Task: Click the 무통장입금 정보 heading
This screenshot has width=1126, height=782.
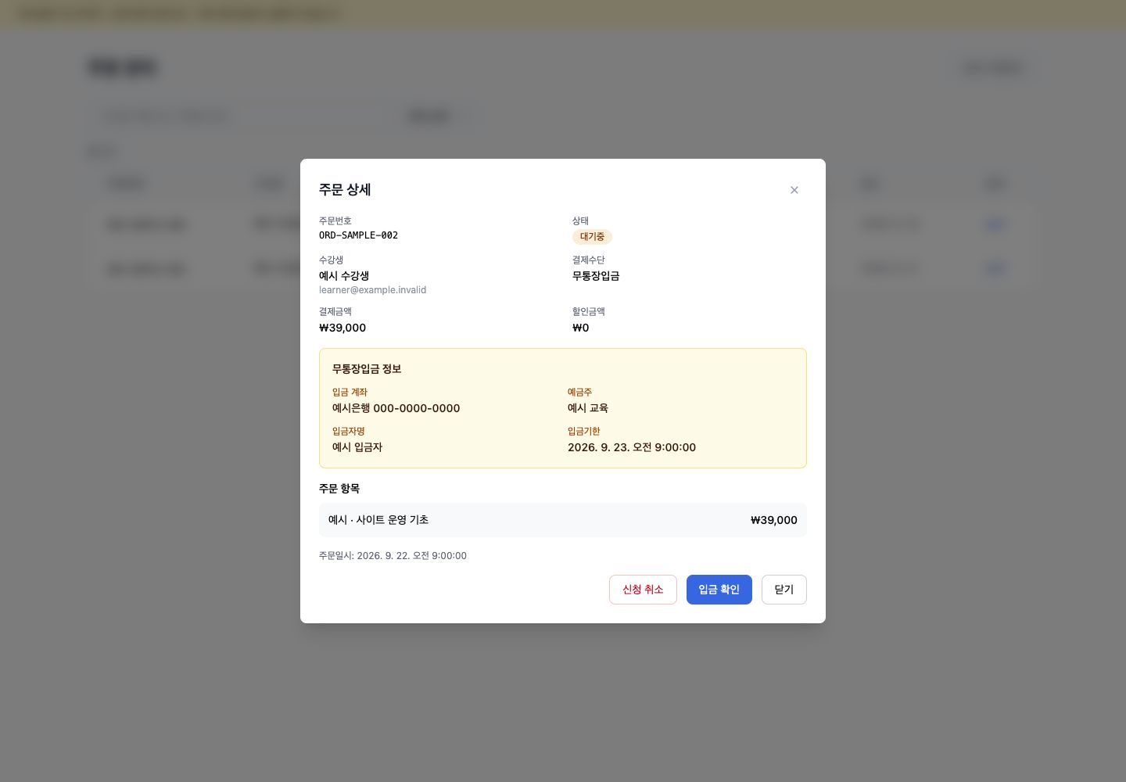Action: coord(367,369)
